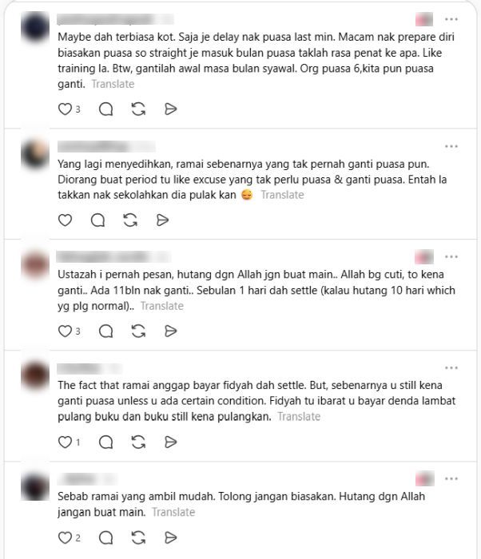Translate the comment ending "kita pun puasa ganti"
481x559 pixels.
[x=113, y=84]
